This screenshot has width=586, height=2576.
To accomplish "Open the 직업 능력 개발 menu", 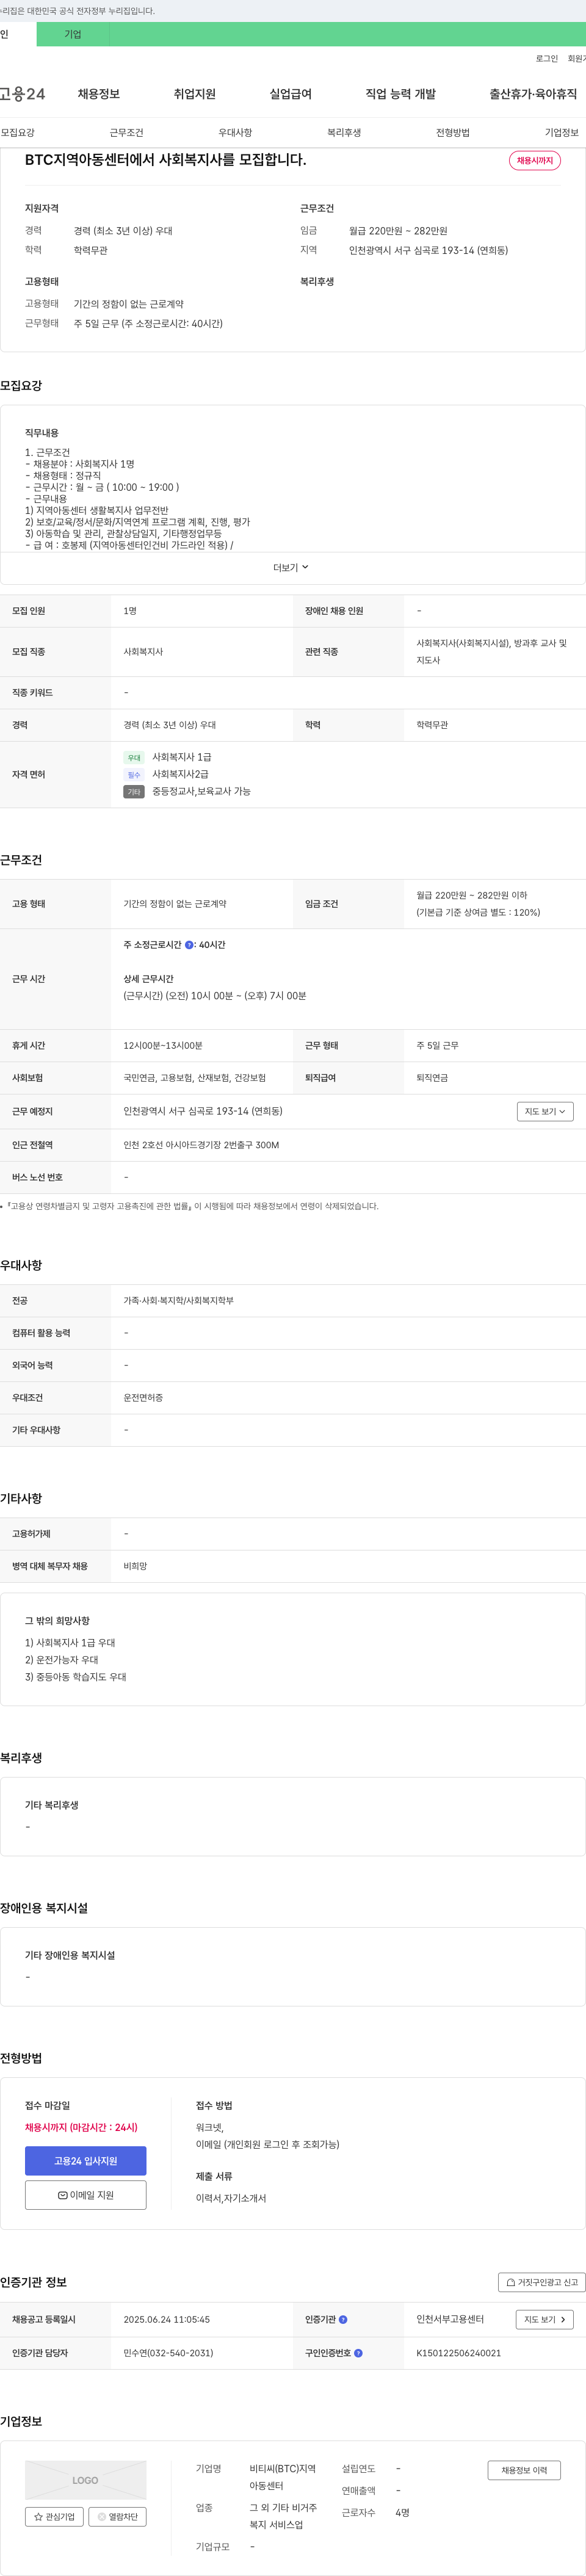I will [x=401, y=94].
